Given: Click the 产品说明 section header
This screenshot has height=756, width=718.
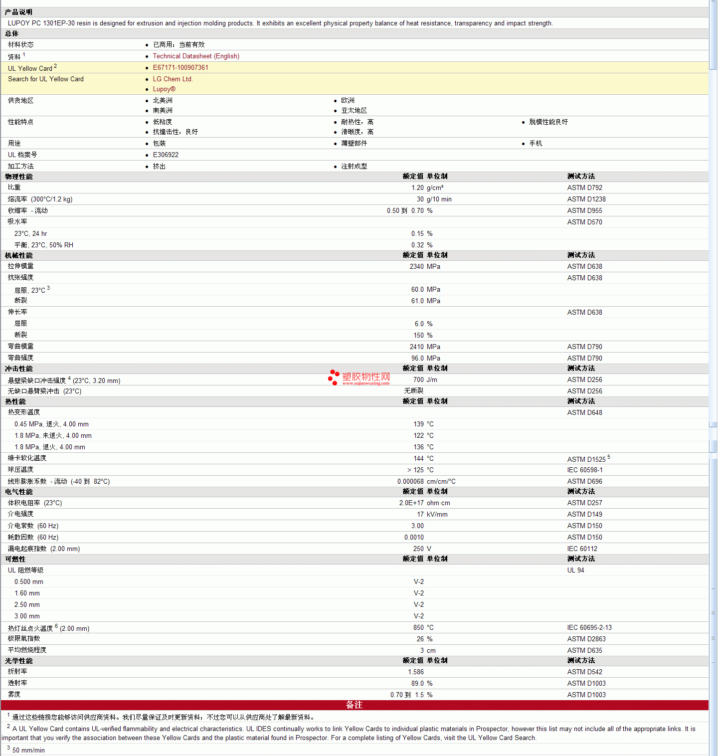Looking at the screenshot, I should point(19,12).
